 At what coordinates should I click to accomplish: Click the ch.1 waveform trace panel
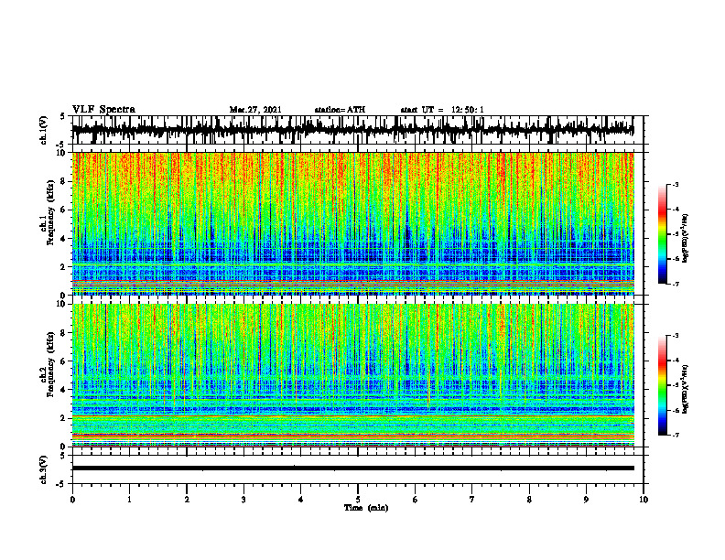pyautogui.click(x=357, y=130)
